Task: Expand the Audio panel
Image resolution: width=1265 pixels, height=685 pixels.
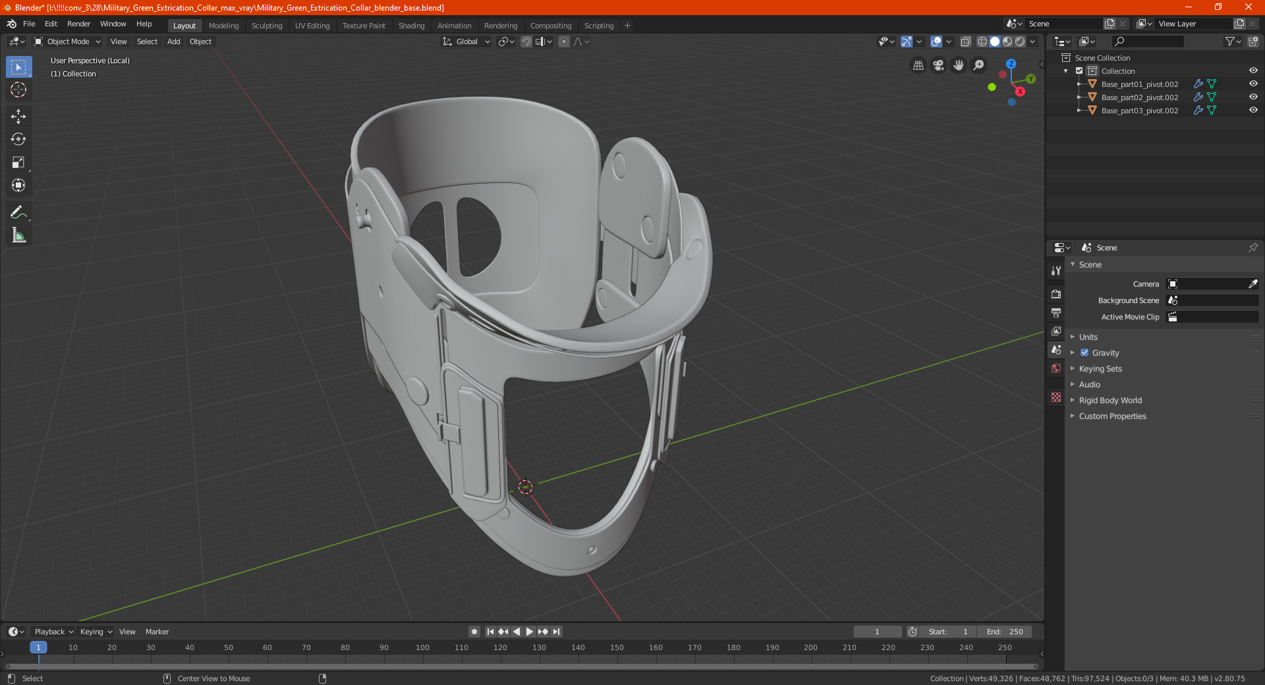Action: pyautogui.click(x=1089, y=384)
